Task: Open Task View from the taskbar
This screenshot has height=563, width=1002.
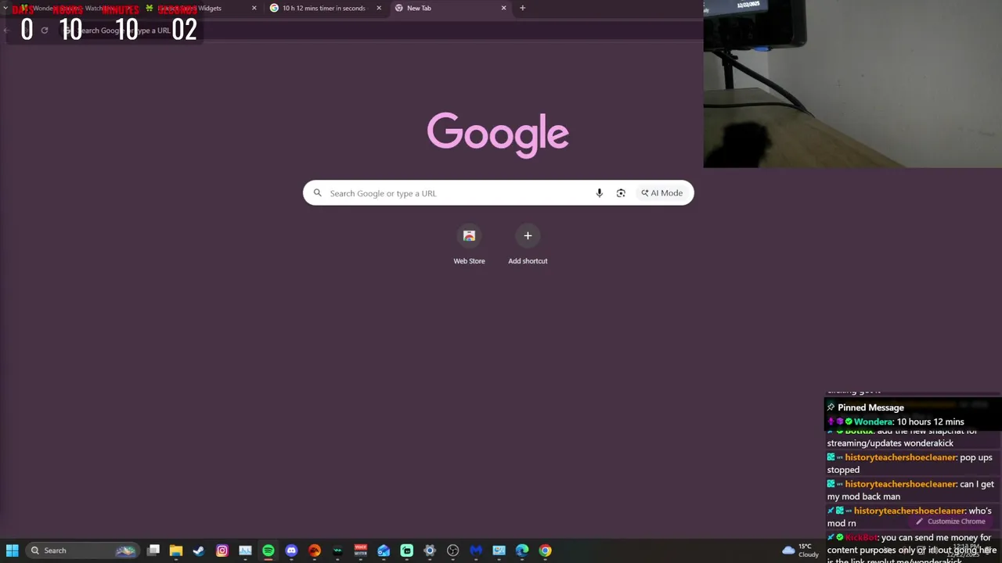Action: (x=153, y=550)
